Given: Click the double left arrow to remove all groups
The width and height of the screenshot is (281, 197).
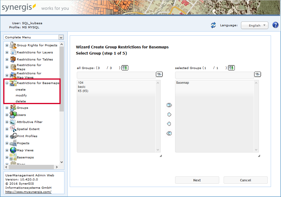Looking at the screenshot, I should click(169, 133).
